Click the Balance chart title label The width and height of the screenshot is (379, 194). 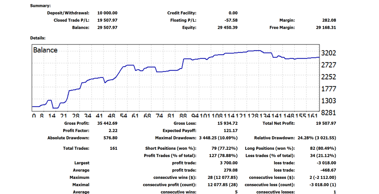tap(45, 50)
